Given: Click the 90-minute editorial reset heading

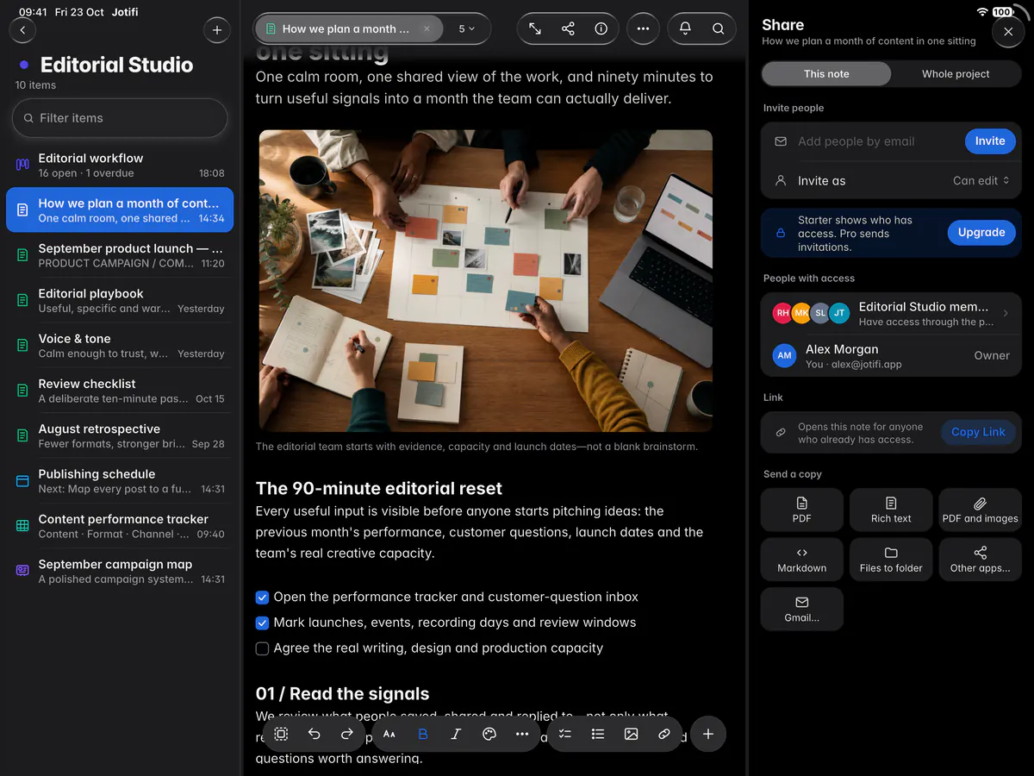Looking at the screenshot, I should click(379, 488).
